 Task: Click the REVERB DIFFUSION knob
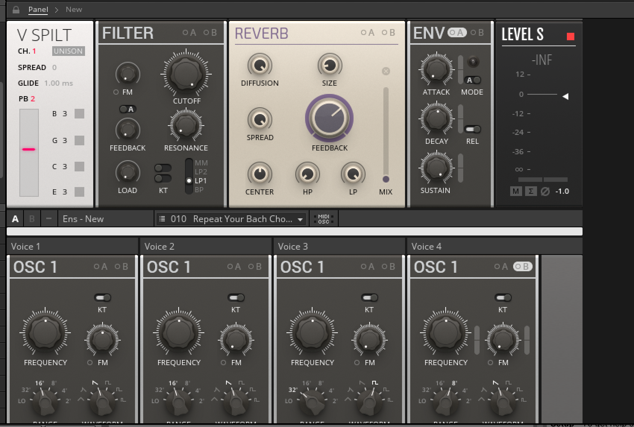[260, 65]
